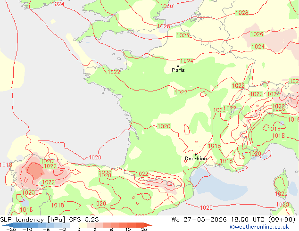Click the Dourbies location label
The height and width of the screenshot is (231, 299).
(x=196, y=158)
